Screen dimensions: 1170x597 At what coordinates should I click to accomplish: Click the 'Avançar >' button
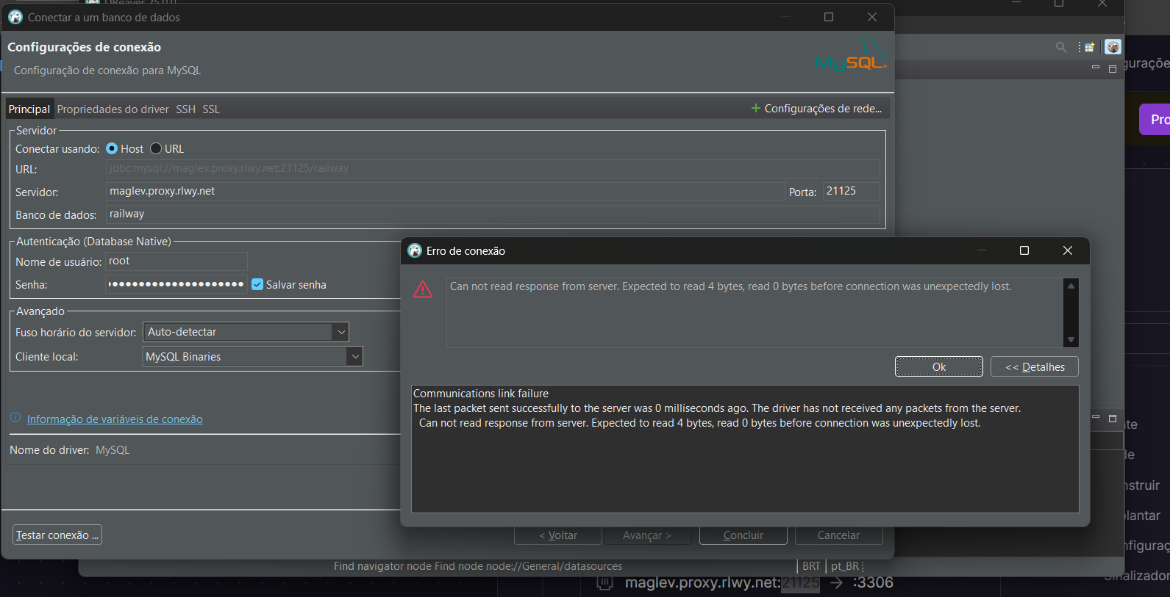(647, 535)
